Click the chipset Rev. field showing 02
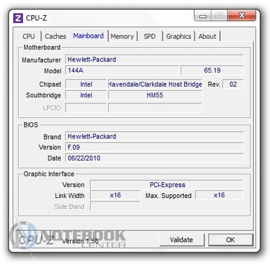 point(233,84)
